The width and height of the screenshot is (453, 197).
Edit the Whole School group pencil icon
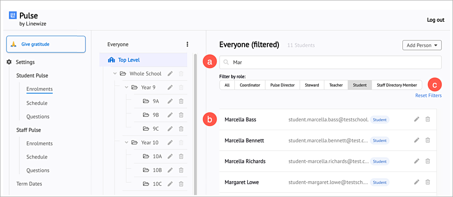point(170,74)
